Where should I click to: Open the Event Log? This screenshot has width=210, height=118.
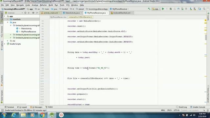181,107
